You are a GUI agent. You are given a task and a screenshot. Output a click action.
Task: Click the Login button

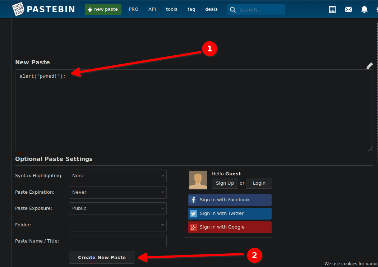[x=259, y=183]
